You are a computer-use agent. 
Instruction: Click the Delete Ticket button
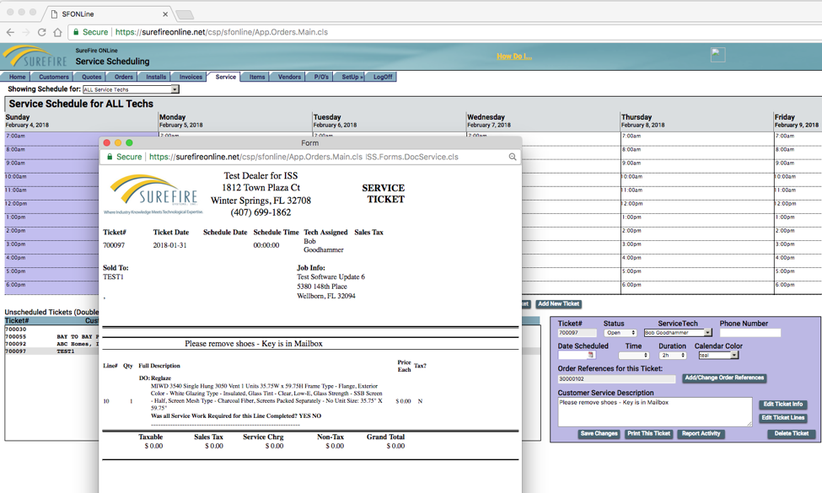coord(792,434)
